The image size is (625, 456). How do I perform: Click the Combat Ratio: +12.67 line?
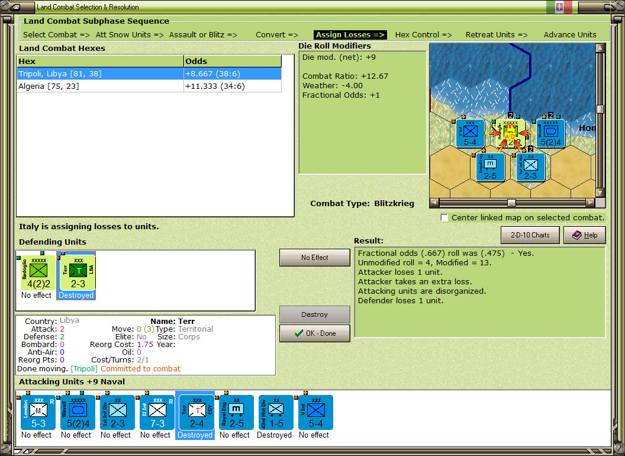[345, 76]
